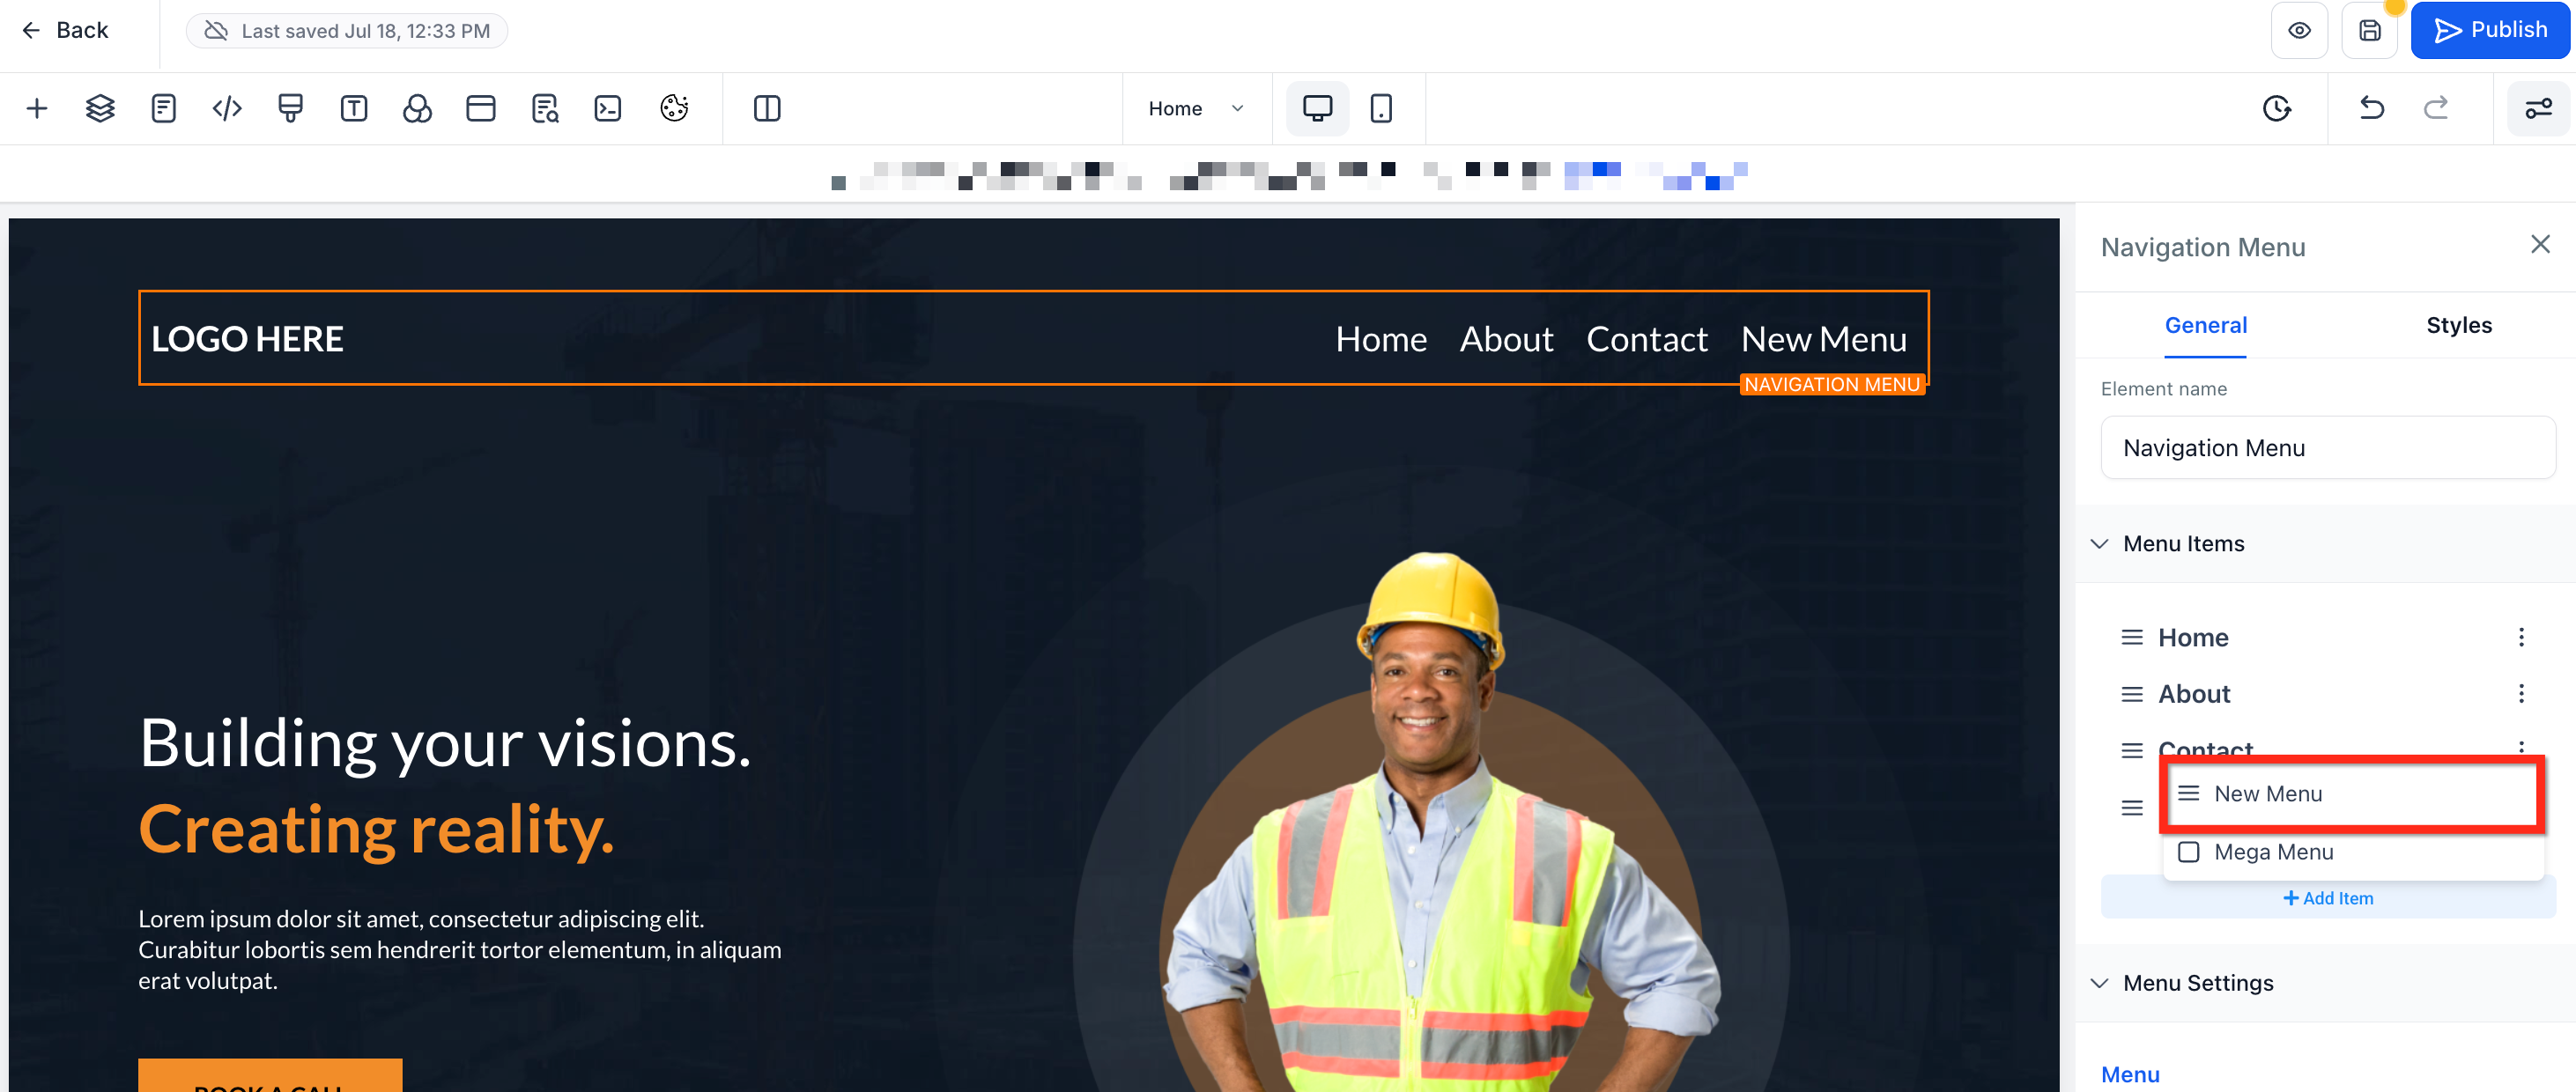Open version history clock icon
The width and height of the screenshot is (2576, 1092).
pos(2276,108)
